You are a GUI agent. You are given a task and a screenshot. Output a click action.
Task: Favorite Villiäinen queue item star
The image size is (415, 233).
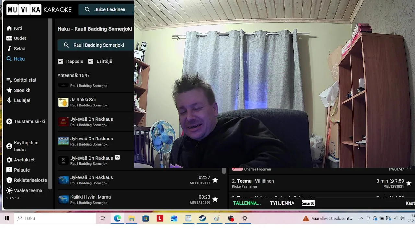point(409,183)
